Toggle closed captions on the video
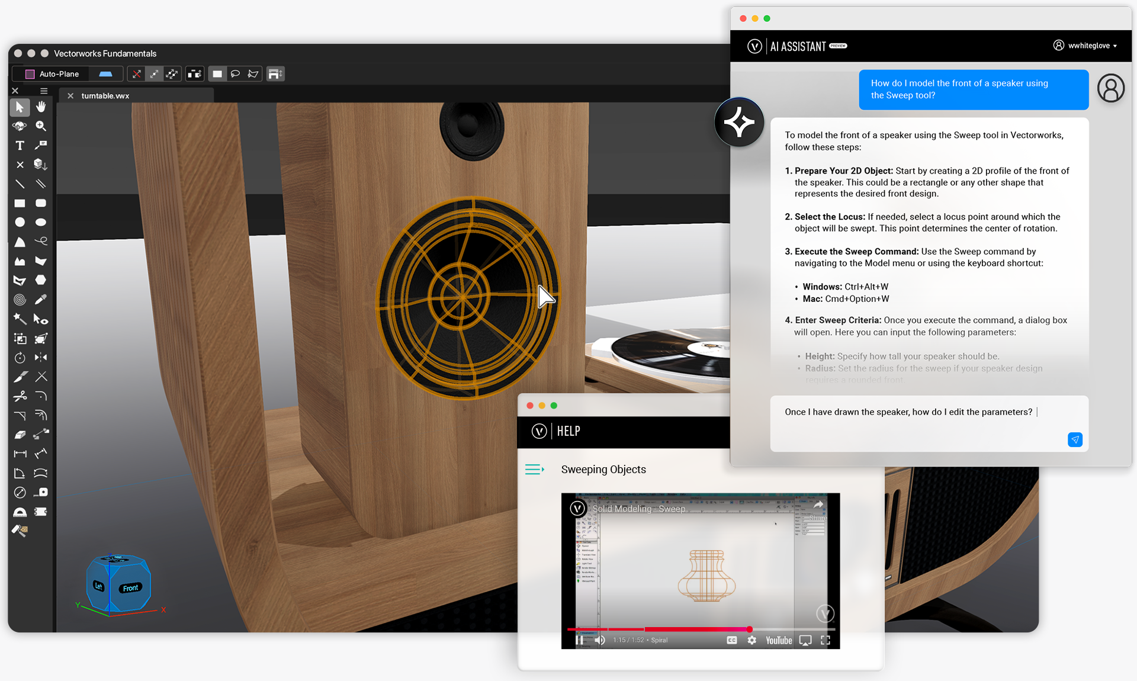Screen dimensions: 1137x681 pos(732,640)
